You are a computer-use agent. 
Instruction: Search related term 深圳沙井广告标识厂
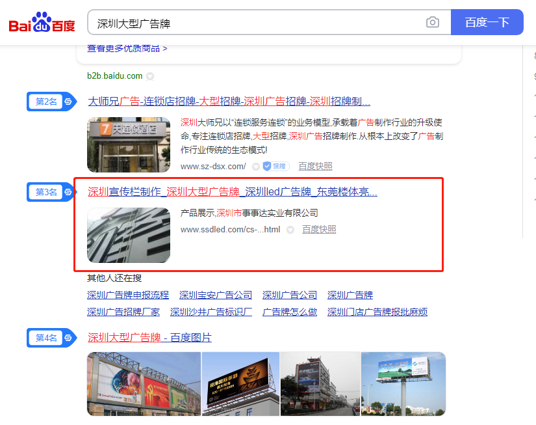(211, 312)
